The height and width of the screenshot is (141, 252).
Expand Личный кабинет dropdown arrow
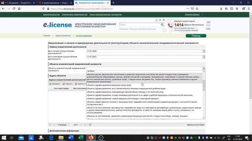pyautogui.click(x=202, y=14)
